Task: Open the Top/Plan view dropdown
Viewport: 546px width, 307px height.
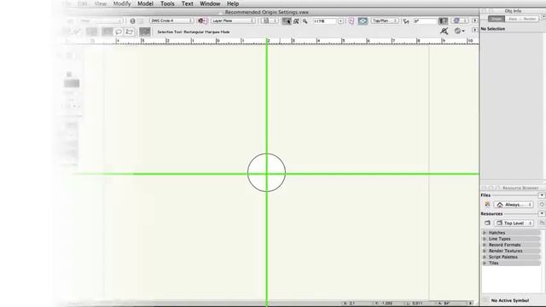Action: point(385,20)
